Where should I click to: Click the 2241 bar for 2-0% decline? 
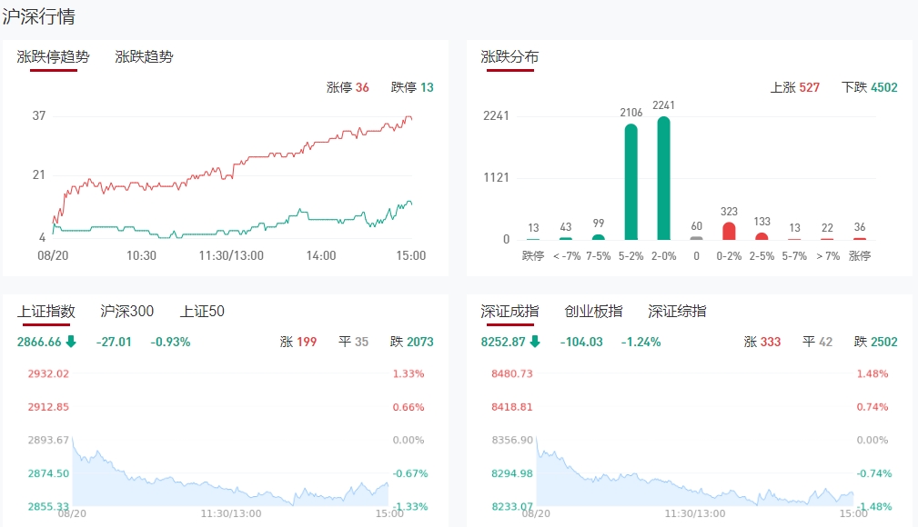[663, 178]
